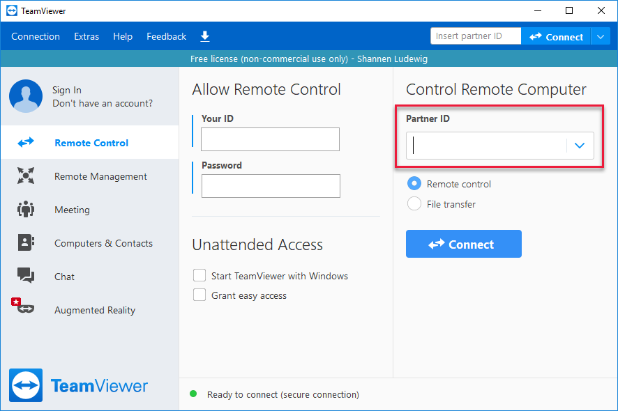Open Computers & Contacts section
This screenshot has width=618, height=411.
tap(90, 243)
